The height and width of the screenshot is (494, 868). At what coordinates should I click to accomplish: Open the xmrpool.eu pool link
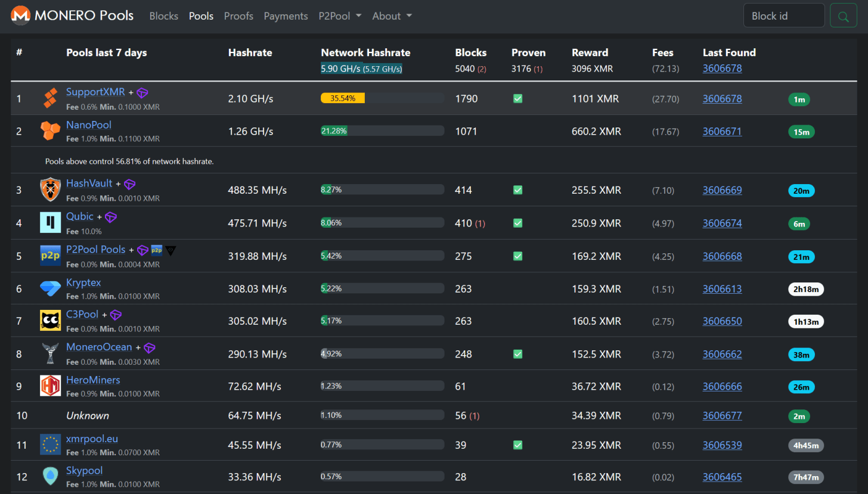point(92,439)
